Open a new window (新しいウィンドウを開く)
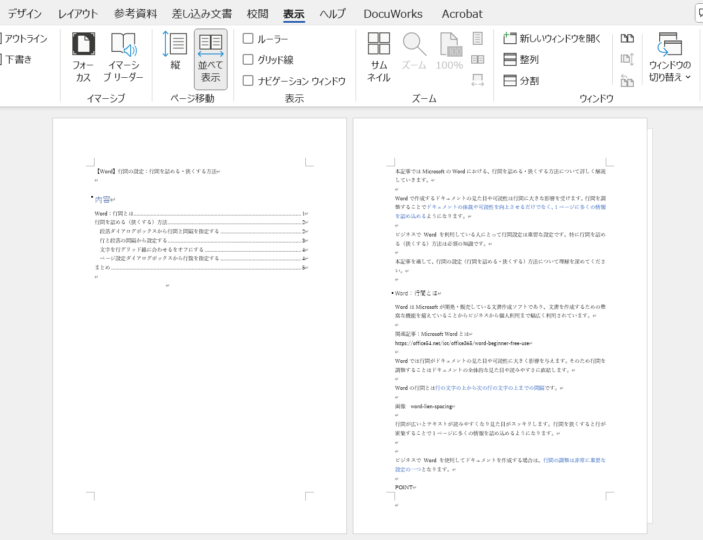The width and height of the screenshot is (703, 540). point(552,38)
